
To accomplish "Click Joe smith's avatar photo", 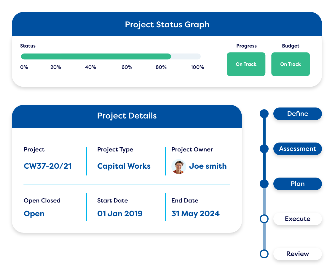I will tap(178, 167).
